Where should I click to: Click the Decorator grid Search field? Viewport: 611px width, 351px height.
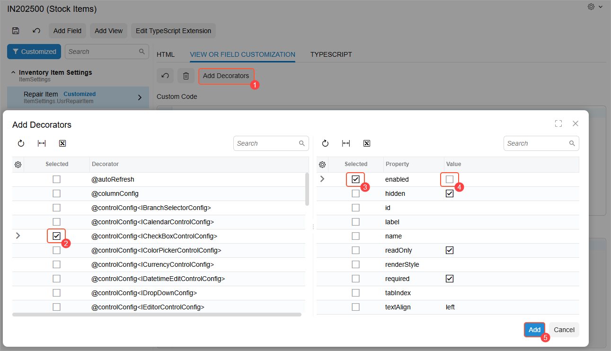[x=271, y=143]
